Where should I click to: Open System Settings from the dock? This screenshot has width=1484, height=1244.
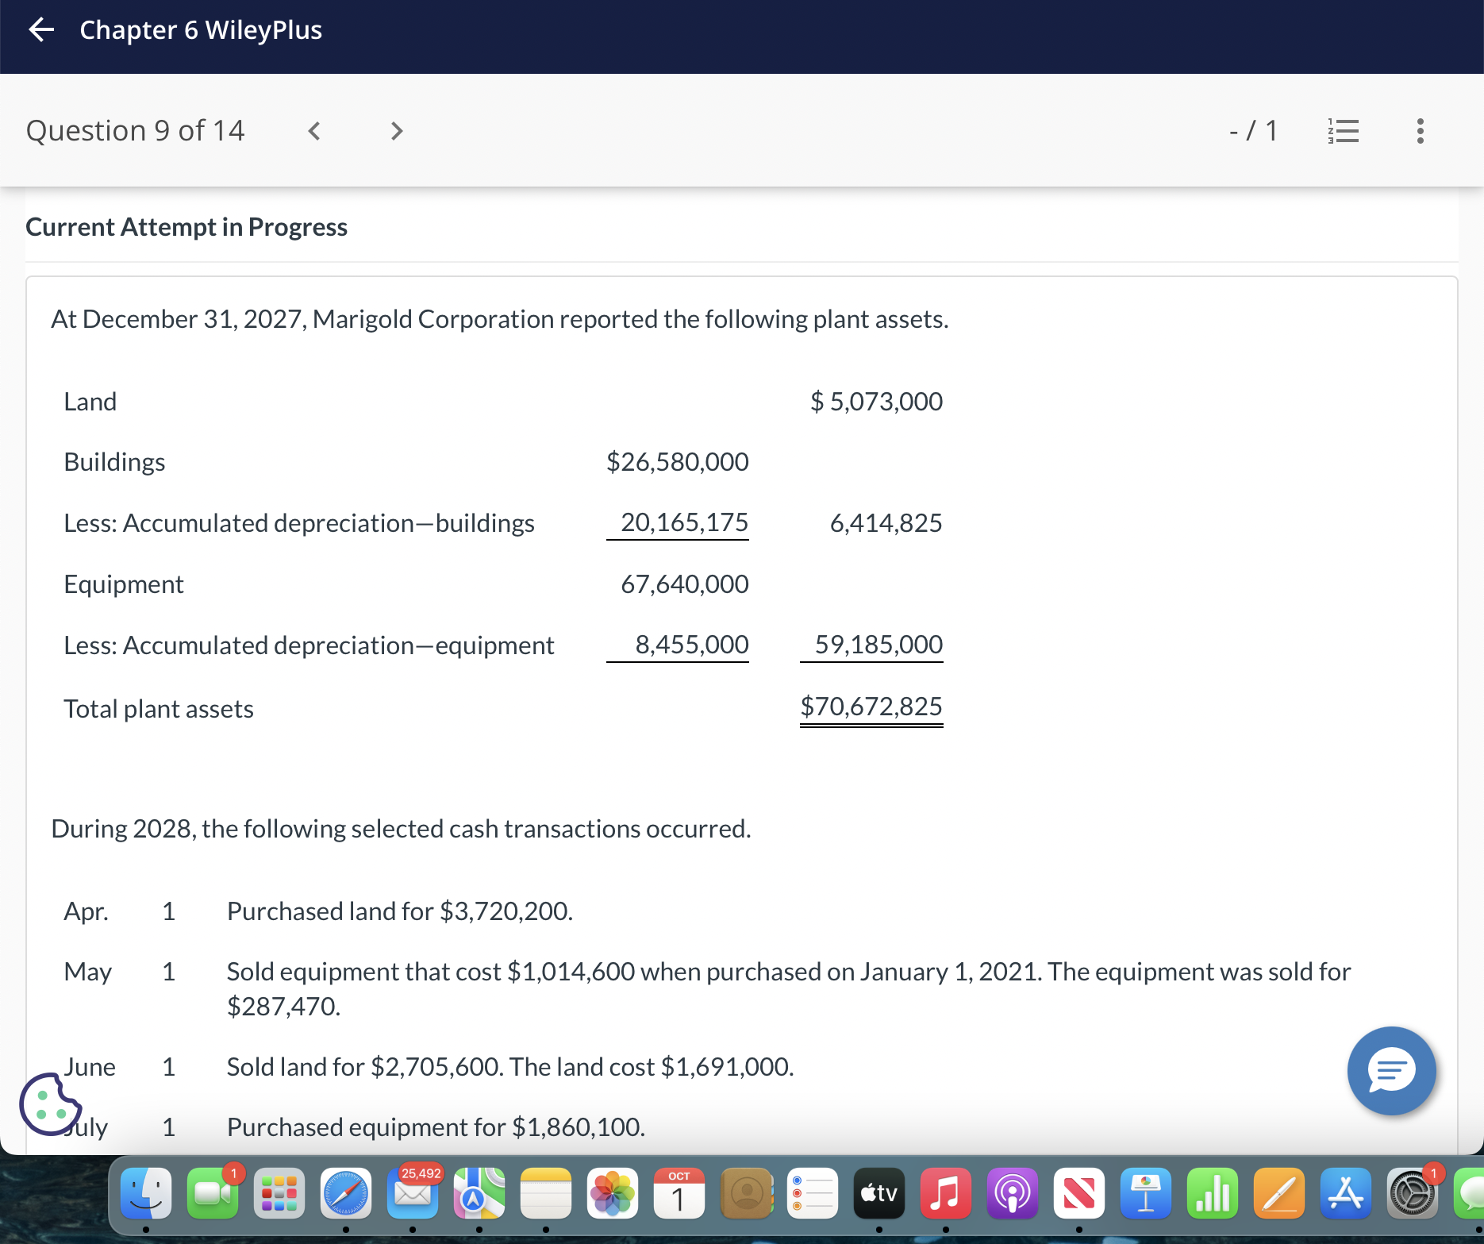click(1411, 1193)
